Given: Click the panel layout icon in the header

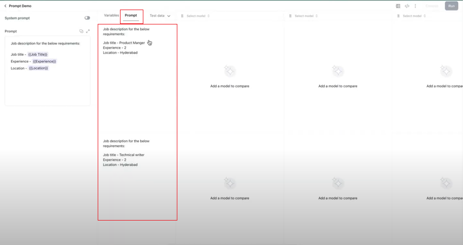Looking at the screenshot, I should click(398, 6).
